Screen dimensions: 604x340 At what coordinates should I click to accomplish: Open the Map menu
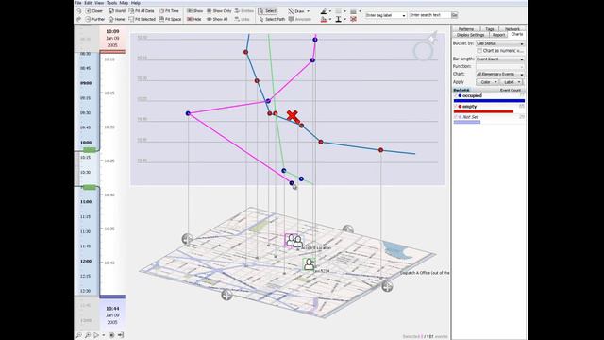point(124,3)
